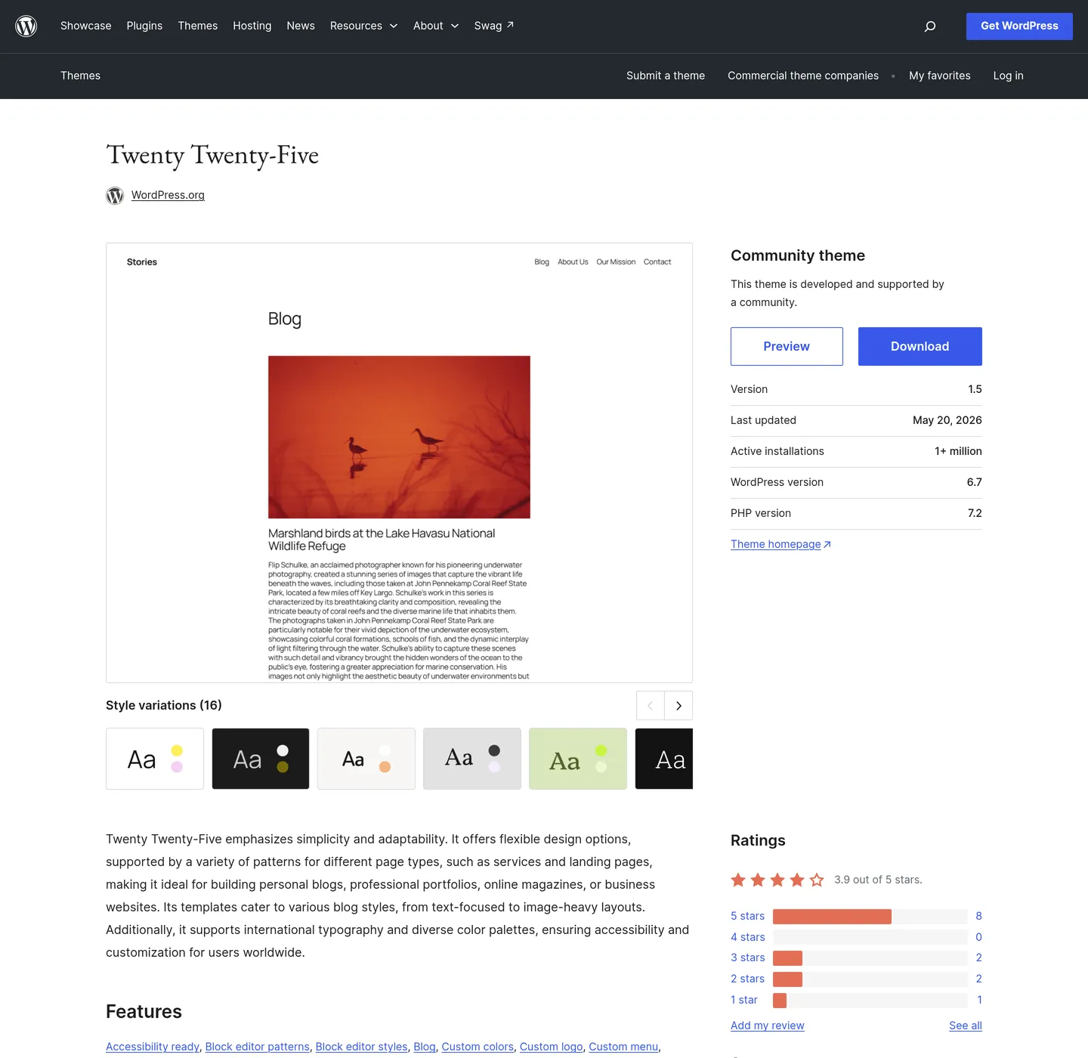Open News in the top navigation
The width and height of the screenshot is (1088, 1058).
click(301, 26)
